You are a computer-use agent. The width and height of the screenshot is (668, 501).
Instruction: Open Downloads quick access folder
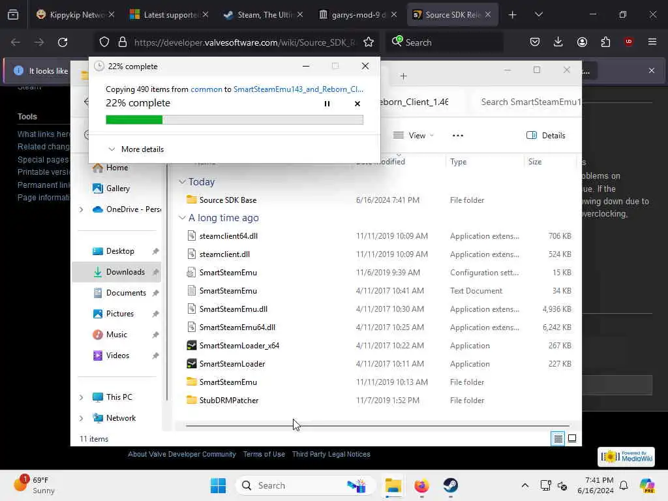(125, 272)
